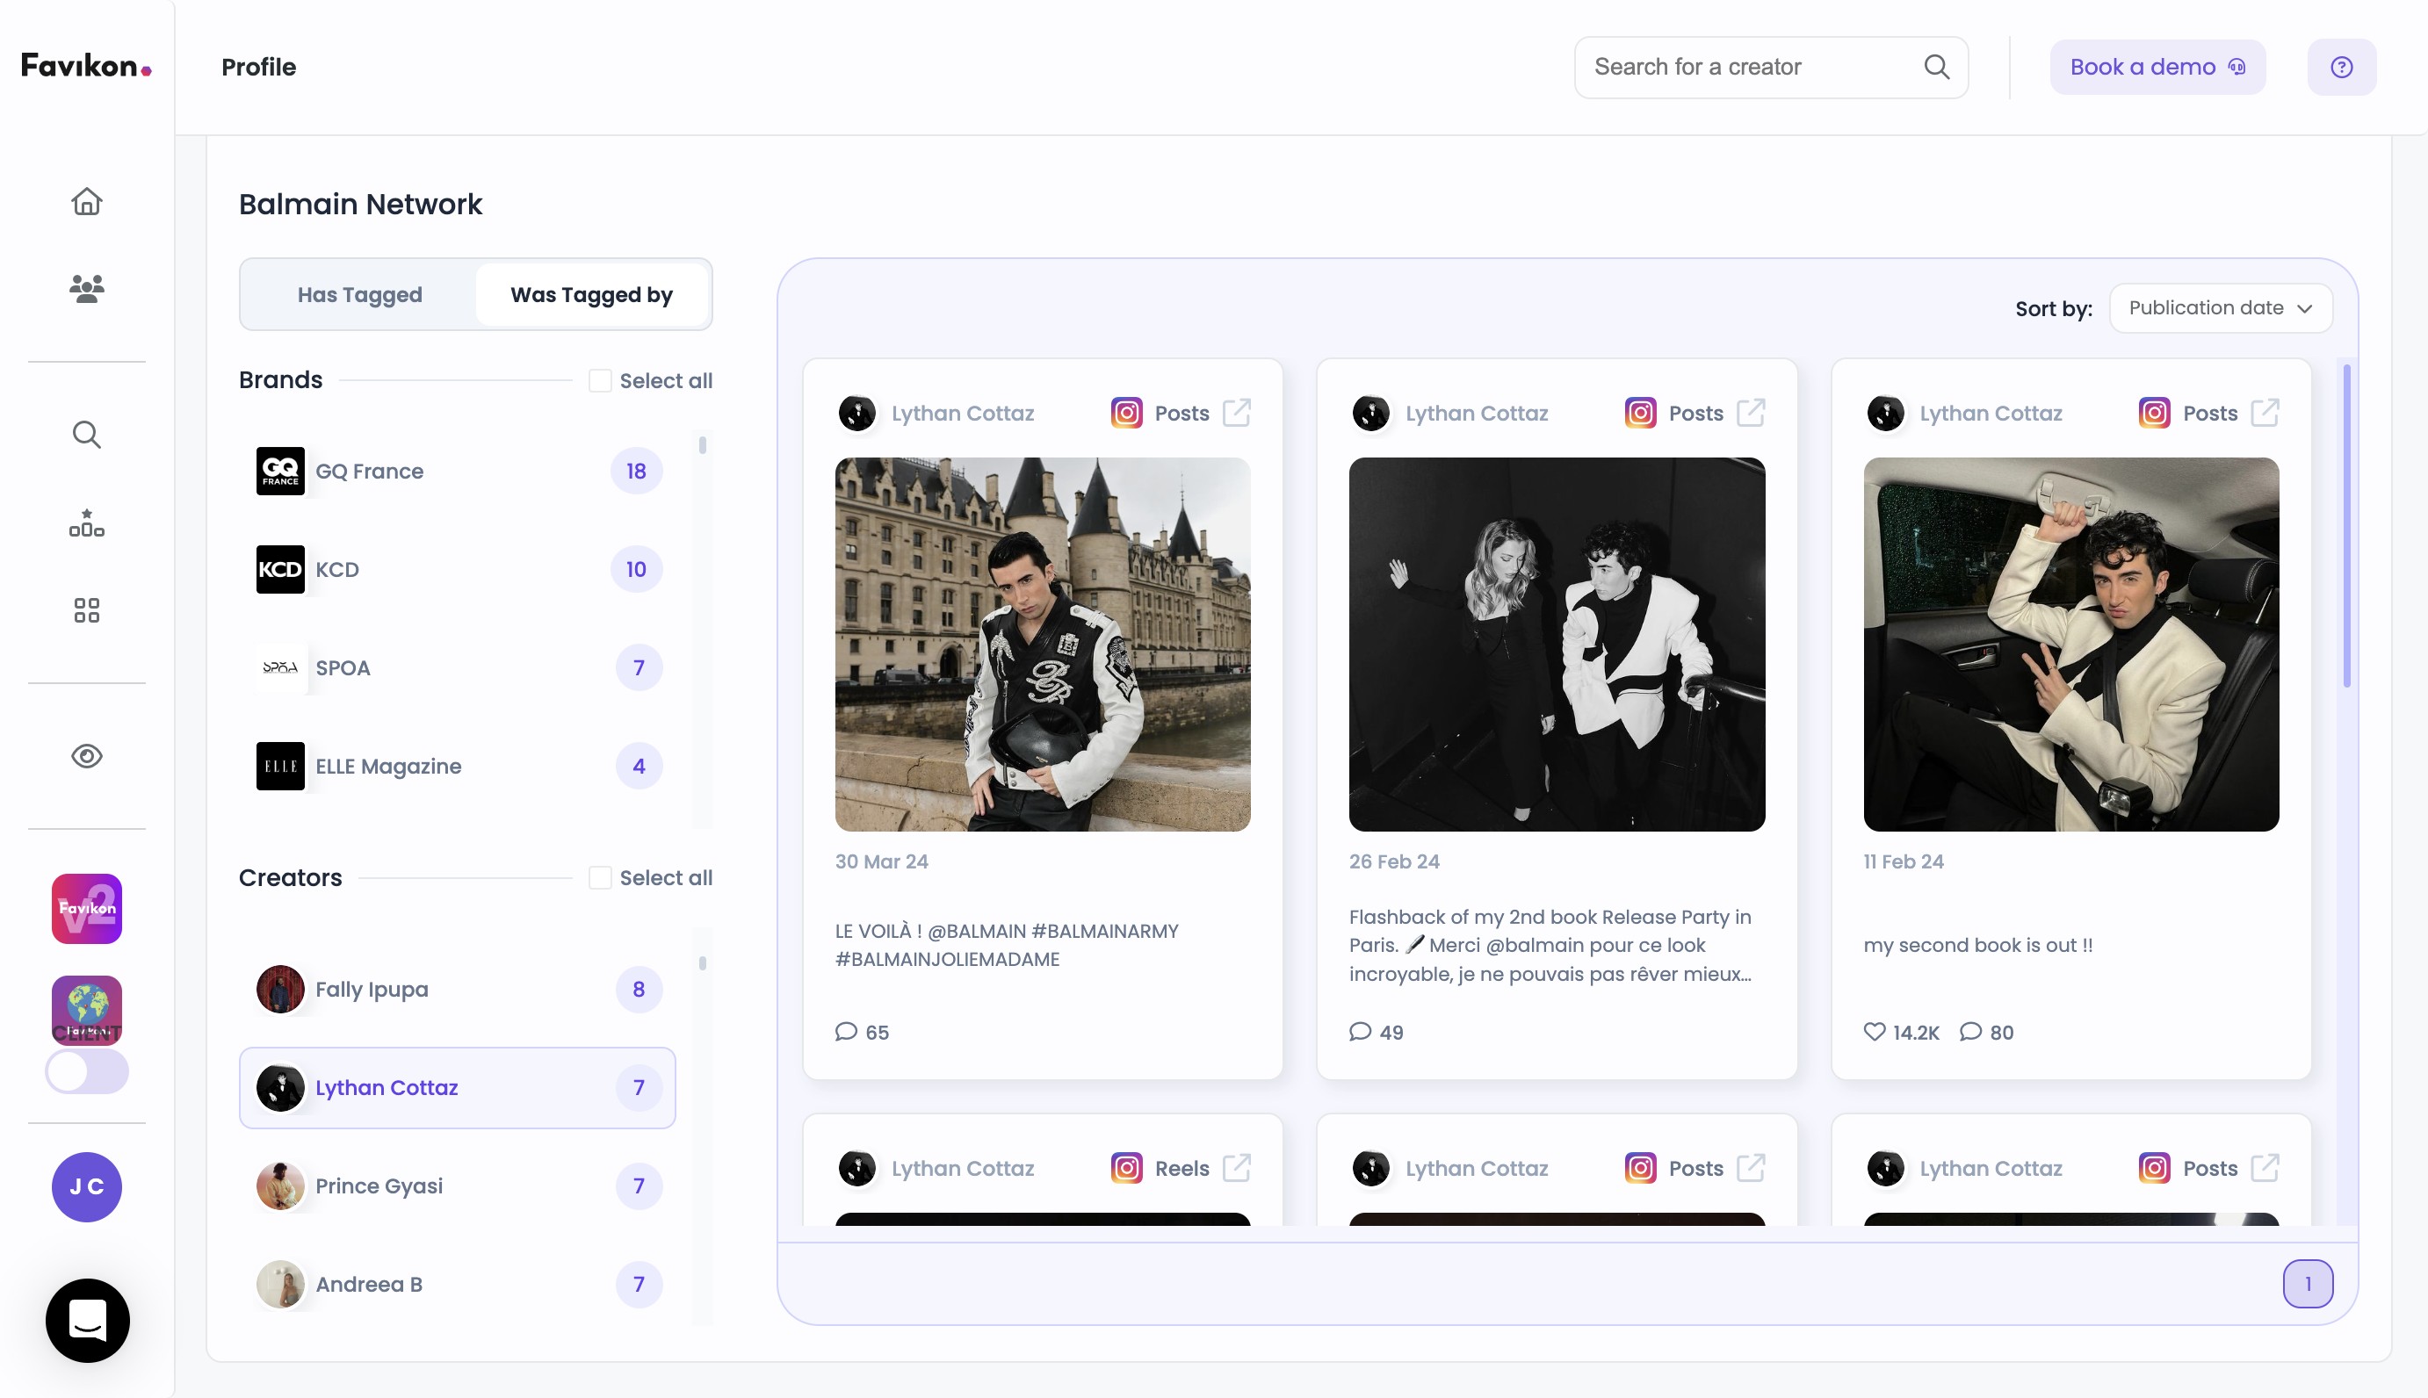Open the home icon in sidebar
The height and width of the screenshot is (1398, 2428).
pyautogui.click(x=86, y=202)
